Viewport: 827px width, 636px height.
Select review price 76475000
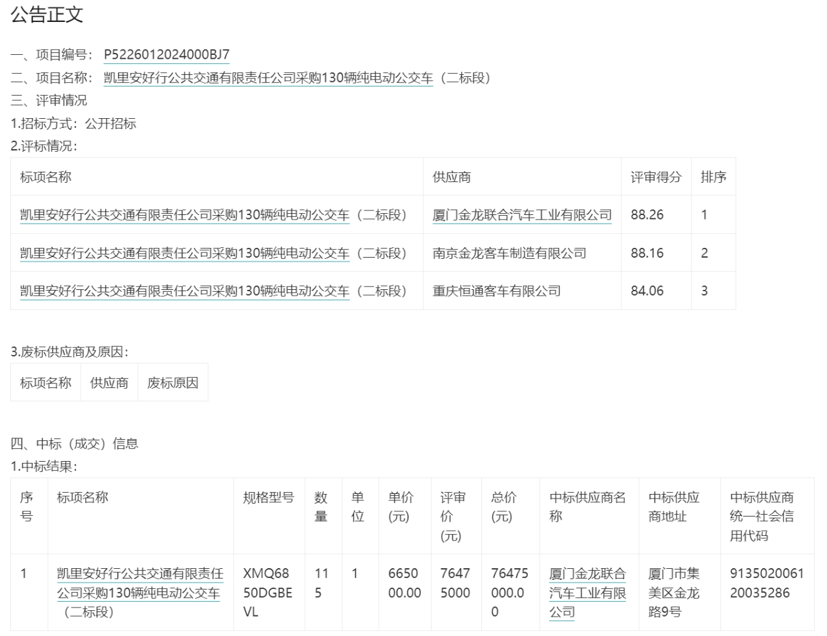(455, 583)
